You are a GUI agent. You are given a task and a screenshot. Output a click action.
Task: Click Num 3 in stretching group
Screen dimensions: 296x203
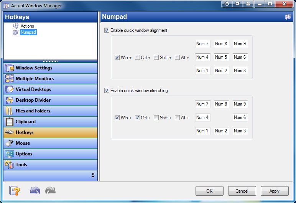pyautogui.click(x=240, y=131)
